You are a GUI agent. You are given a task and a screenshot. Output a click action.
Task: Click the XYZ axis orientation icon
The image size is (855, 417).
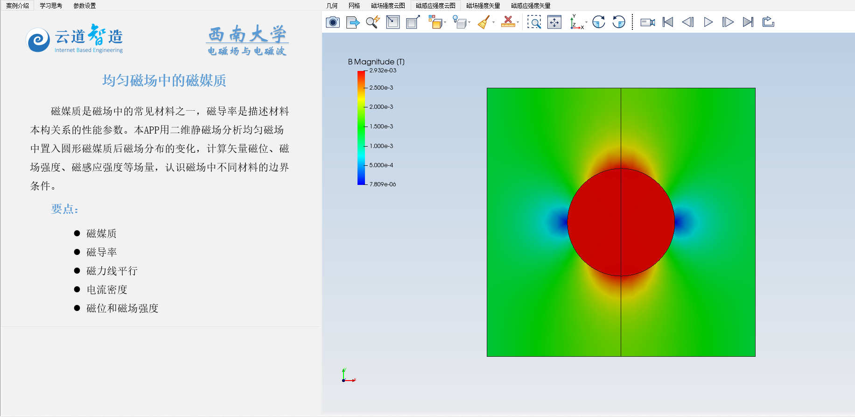[576, 22]
